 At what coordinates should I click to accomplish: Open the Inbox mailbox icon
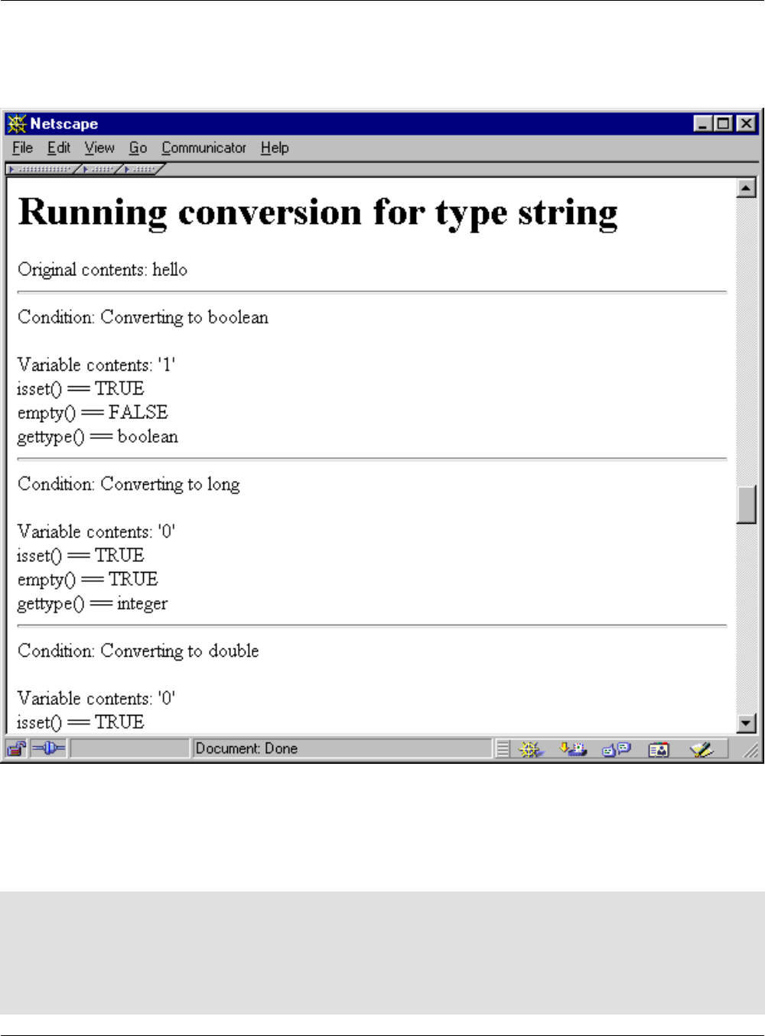tap(572, 749)
